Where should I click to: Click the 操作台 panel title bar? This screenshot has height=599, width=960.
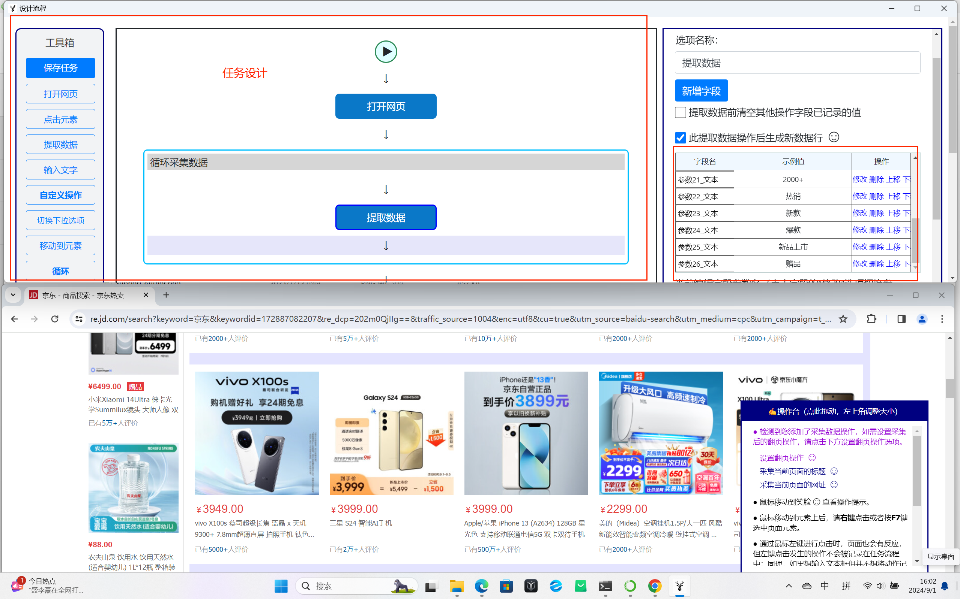[x=834, y=411]
